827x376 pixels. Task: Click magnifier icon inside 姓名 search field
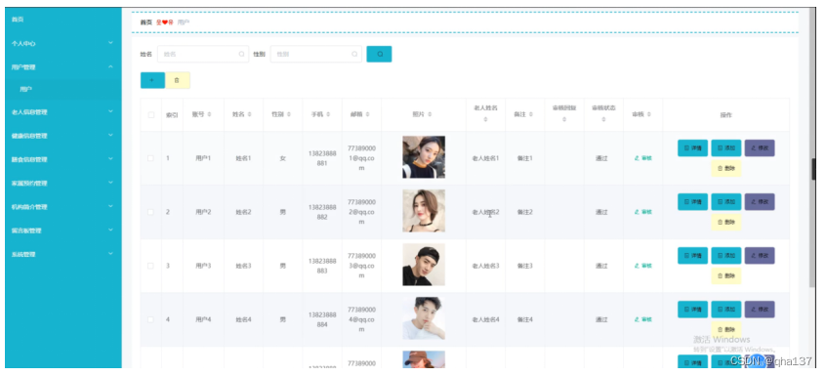click(241, 54)
